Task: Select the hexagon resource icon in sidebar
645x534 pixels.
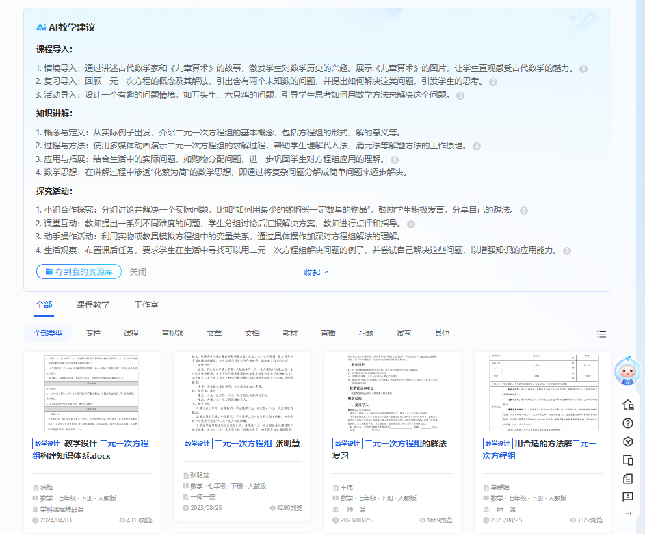Action: [627, 442]
